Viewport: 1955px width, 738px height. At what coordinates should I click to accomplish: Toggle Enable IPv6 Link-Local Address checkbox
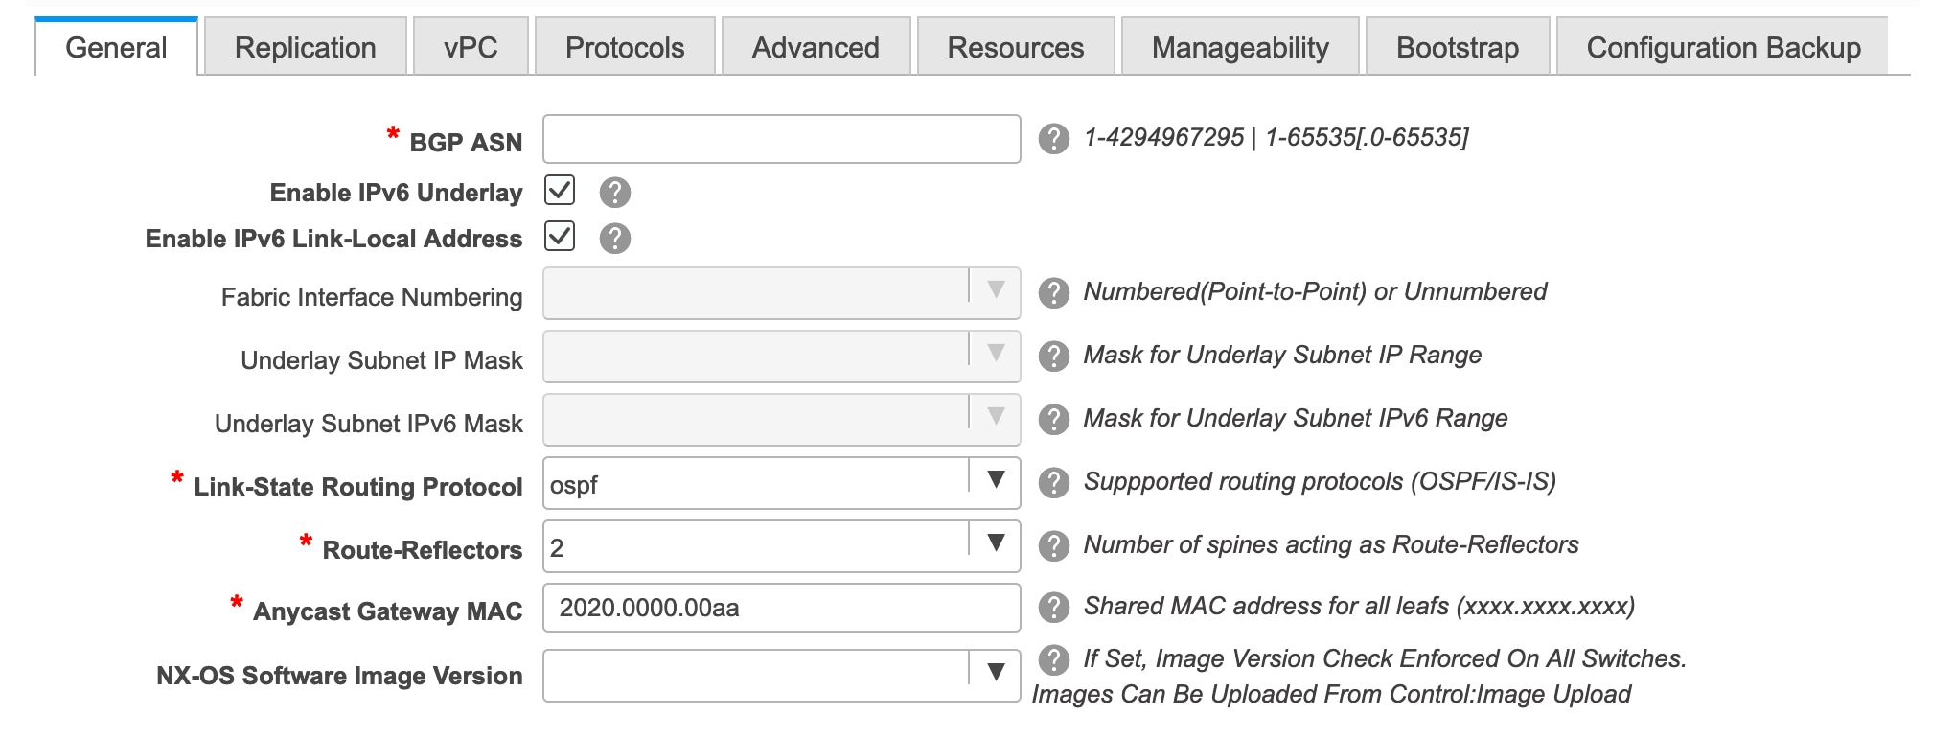pyautogui.click(x=560, y=236)
